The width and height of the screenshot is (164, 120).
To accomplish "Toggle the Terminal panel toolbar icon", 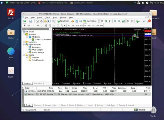I will click(x=49, y=21).
